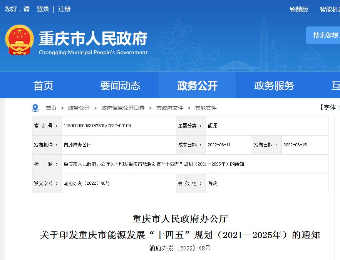Click the 重庆市人民政府 site title

click(93, 38)
